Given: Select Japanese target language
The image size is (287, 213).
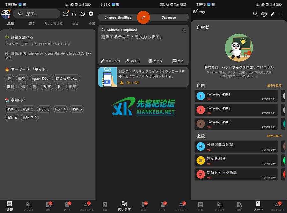Looking at the screenshot, I should pyautogui.click(x=169, y=17).
